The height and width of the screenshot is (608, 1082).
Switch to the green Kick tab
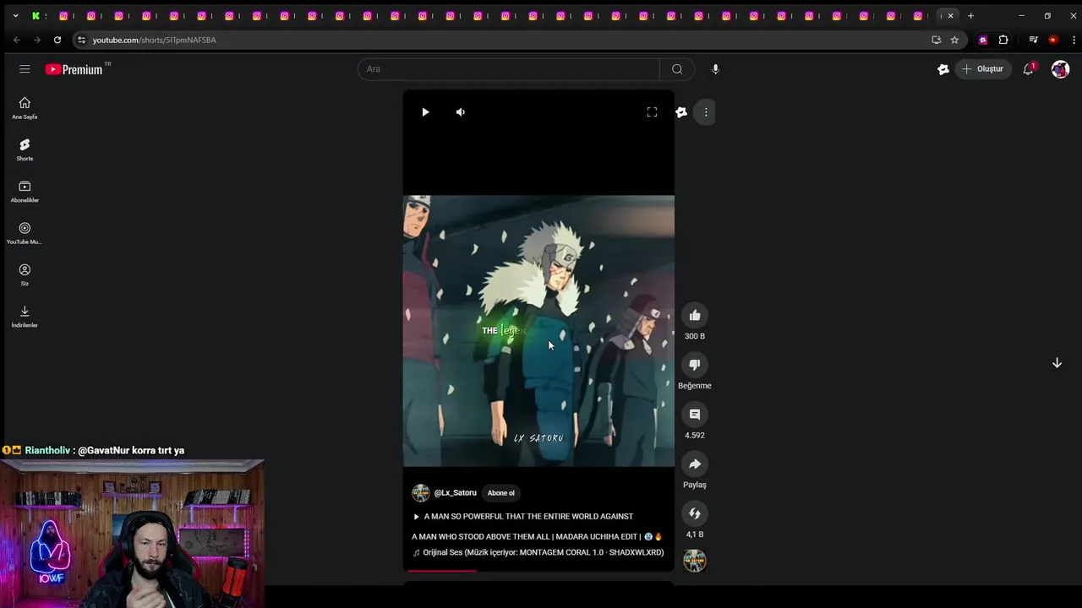36,15
